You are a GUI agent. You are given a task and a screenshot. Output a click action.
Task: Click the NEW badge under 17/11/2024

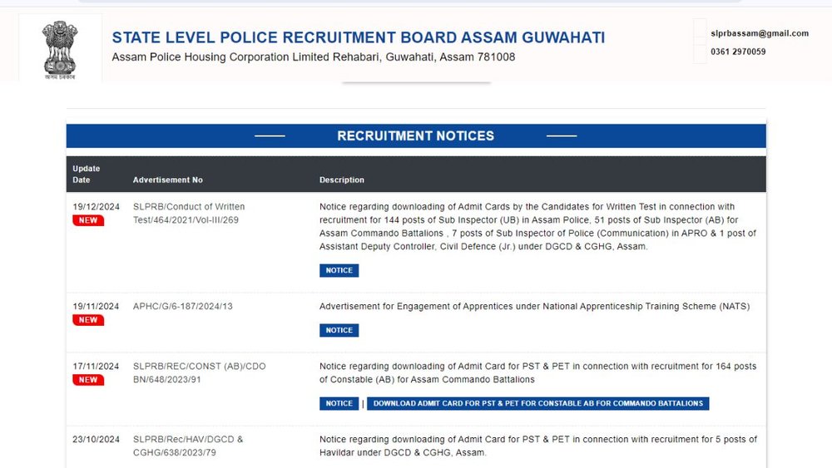pos(88,380)
